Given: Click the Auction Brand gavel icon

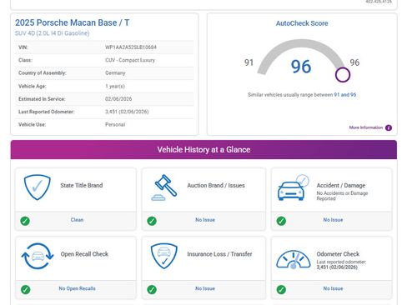Looking at the screenshot, I should pos(164,187).
